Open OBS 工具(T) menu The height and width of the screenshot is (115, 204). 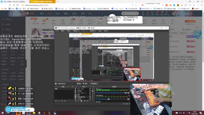coord(100,31)
